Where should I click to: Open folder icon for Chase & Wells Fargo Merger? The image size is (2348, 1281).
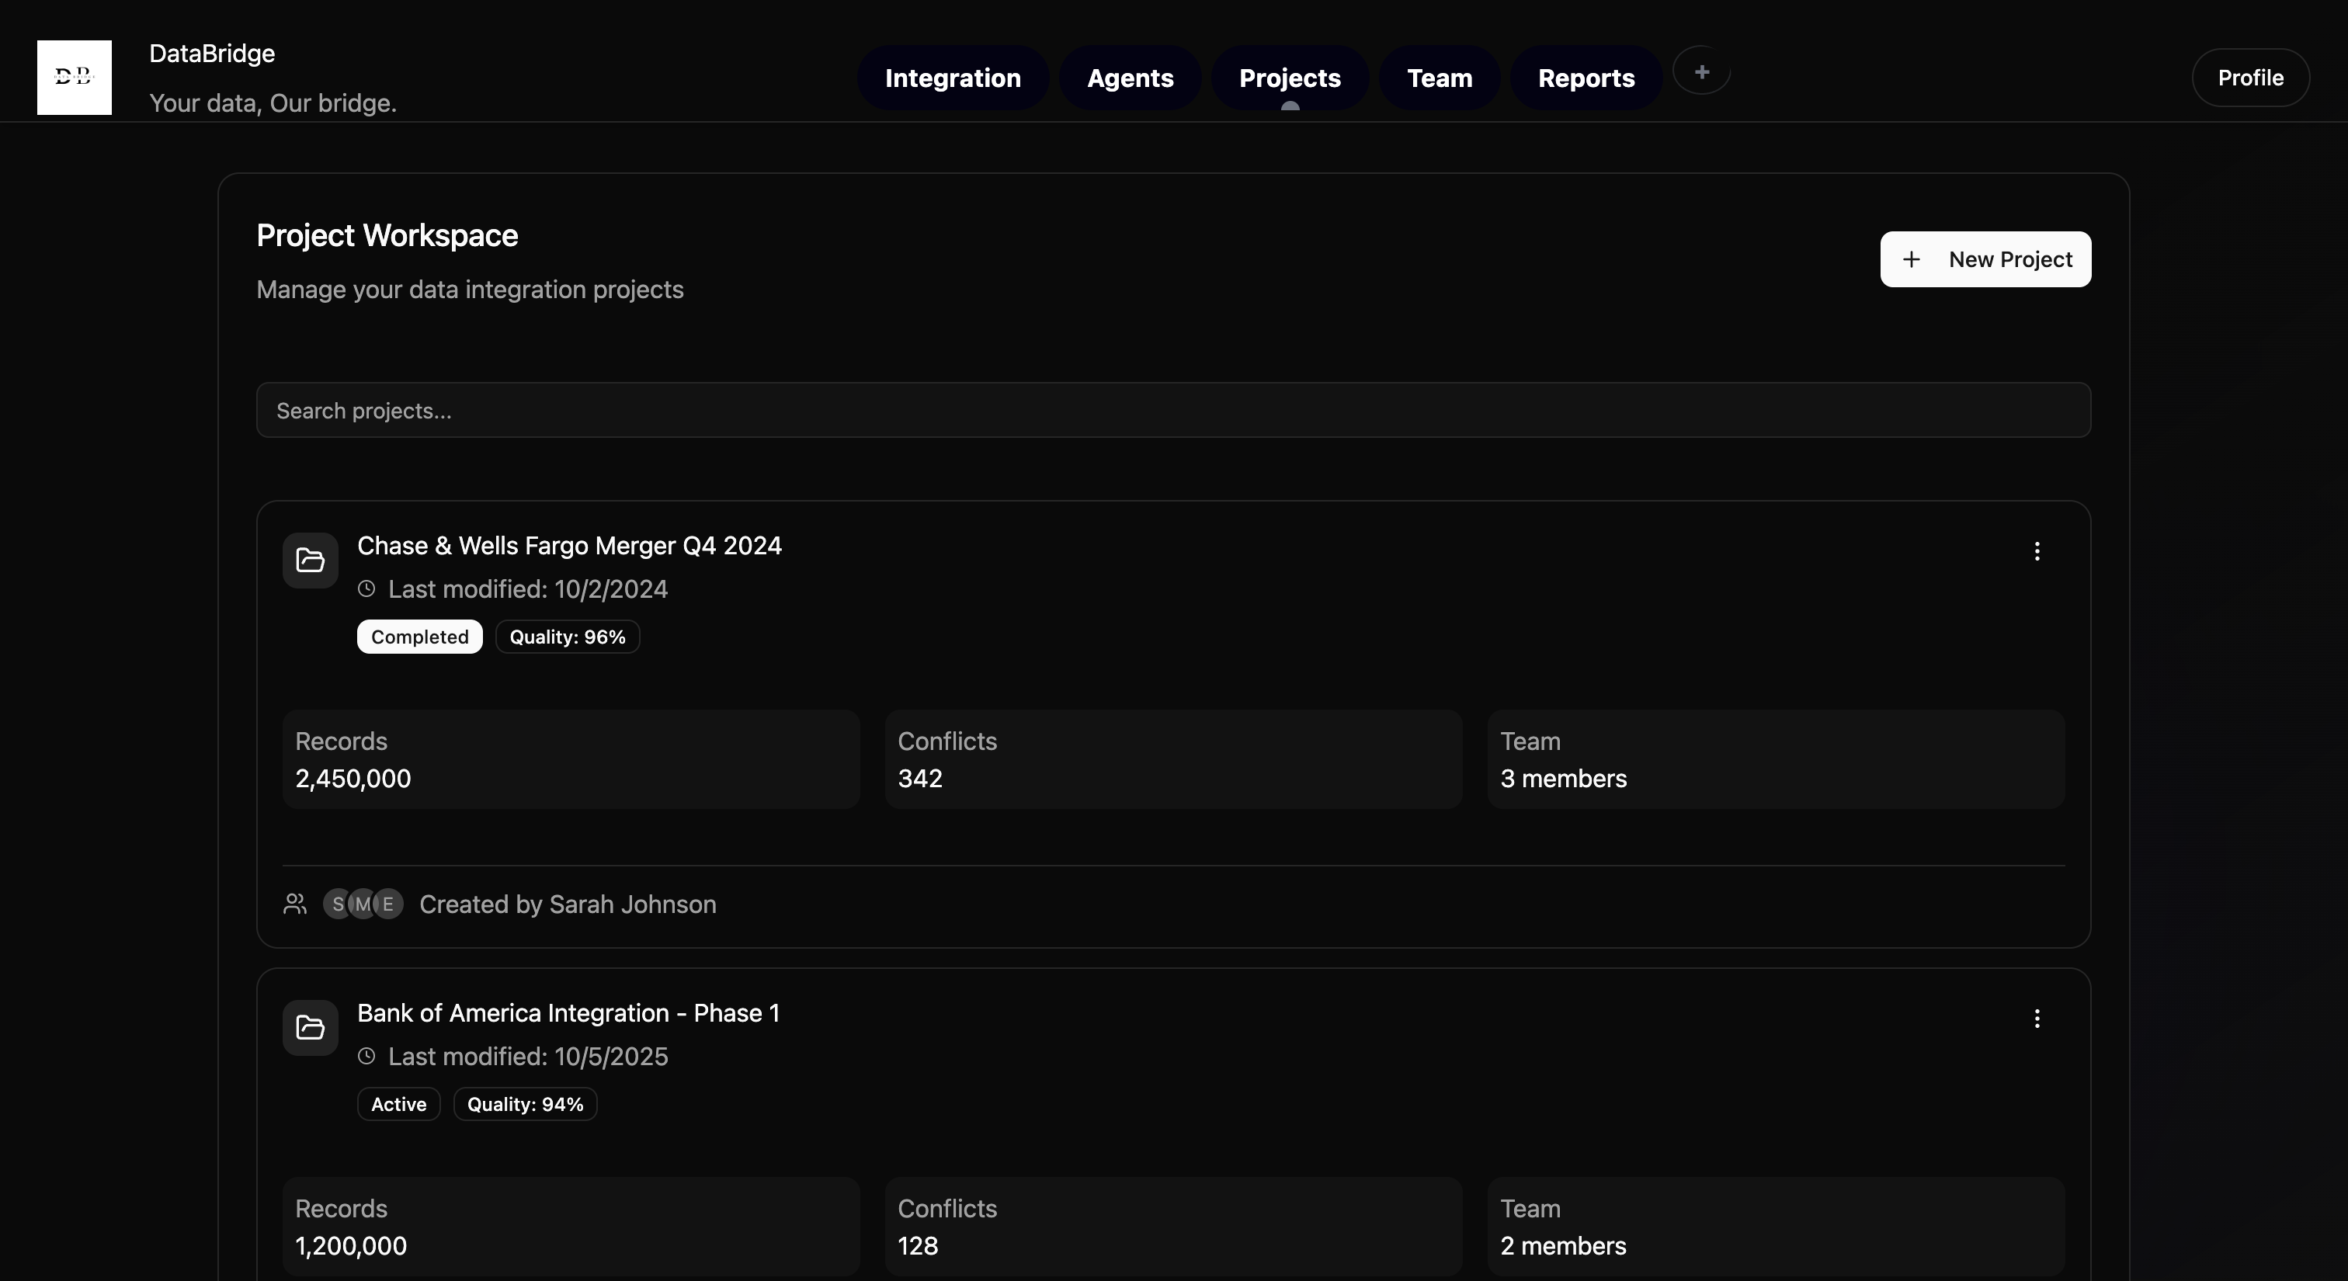pyautogui.click(x=310, y=561)
